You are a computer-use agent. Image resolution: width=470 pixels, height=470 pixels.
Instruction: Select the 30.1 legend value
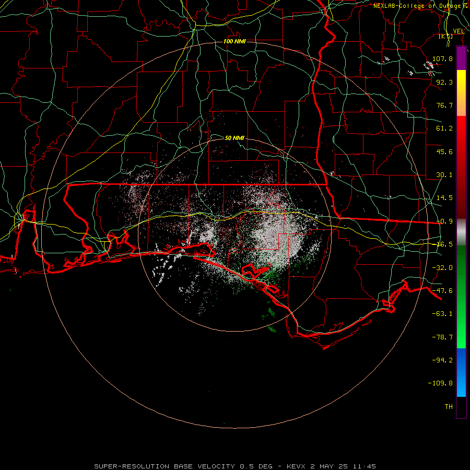click(x=444, y=175)
